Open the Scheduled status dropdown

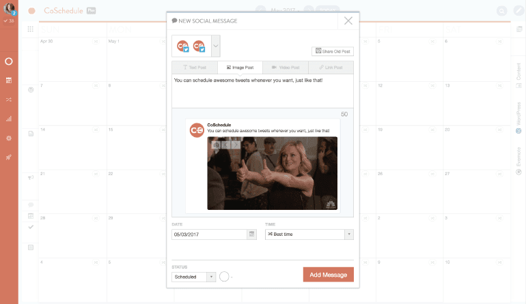pyautogui.click(x=193, y=277)
